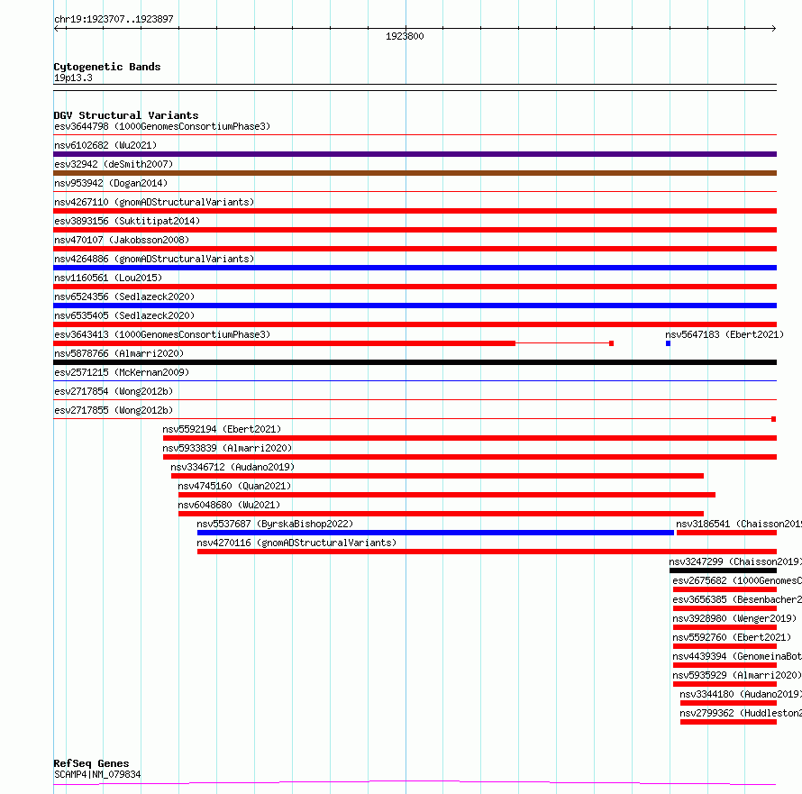This screenshot has height=794, width=802.
Task: Select nsv4745160 (Quan2021) label
Action: 234,486
